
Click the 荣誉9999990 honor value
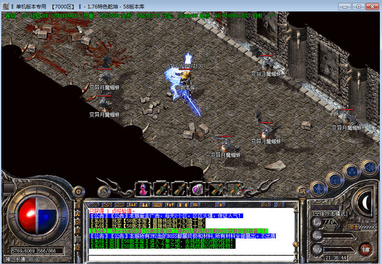[362, 227]
